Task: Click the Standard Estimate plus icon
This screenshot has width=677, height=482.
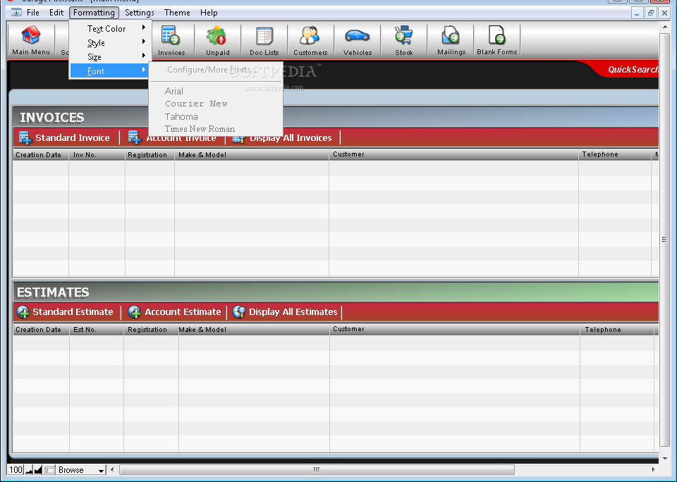Action: tap(23, 312)
